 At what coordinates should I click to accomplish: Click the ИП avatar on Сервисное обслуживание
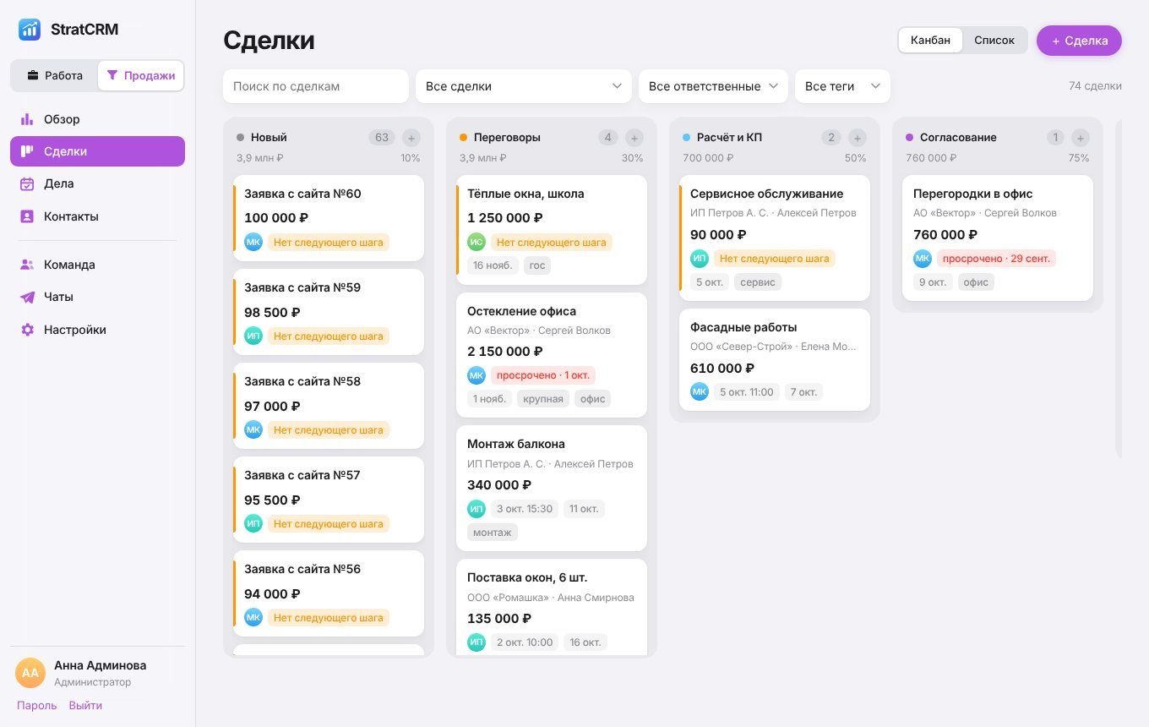(x=700, y=259)
